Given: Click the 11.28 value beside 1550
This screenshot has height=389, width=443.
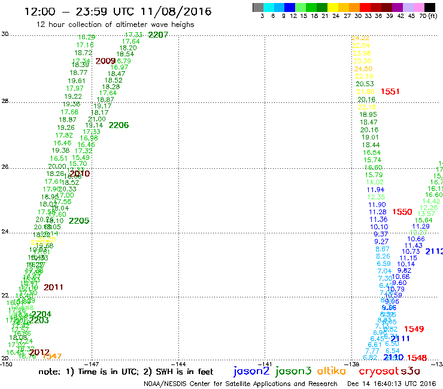Looking at the screenshot, I should click(x=378, y=212).
